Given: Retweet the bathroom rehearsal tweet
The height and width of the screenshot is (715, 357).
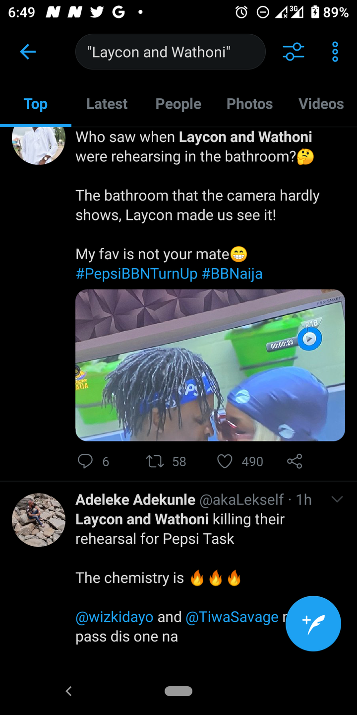Looking at the screenshot, I should [155, 461].
